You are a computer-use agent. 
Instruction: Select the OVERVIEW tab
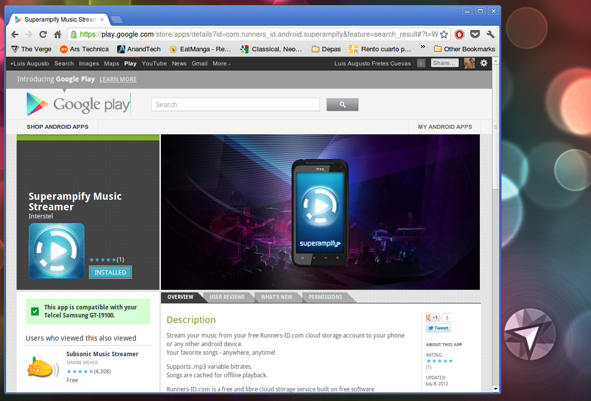[x=180, y=297]
